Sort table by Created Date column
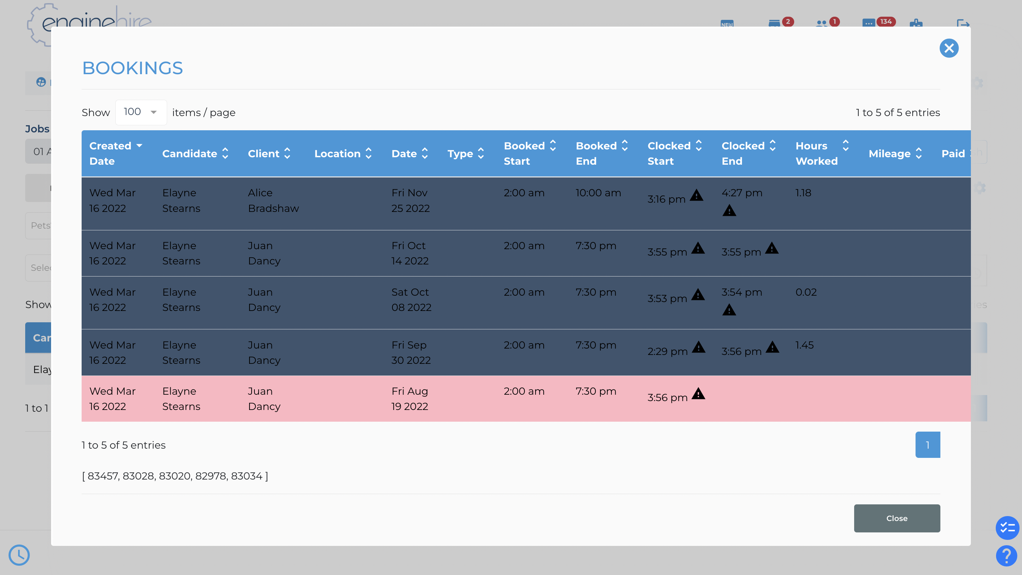 point(115,153)
